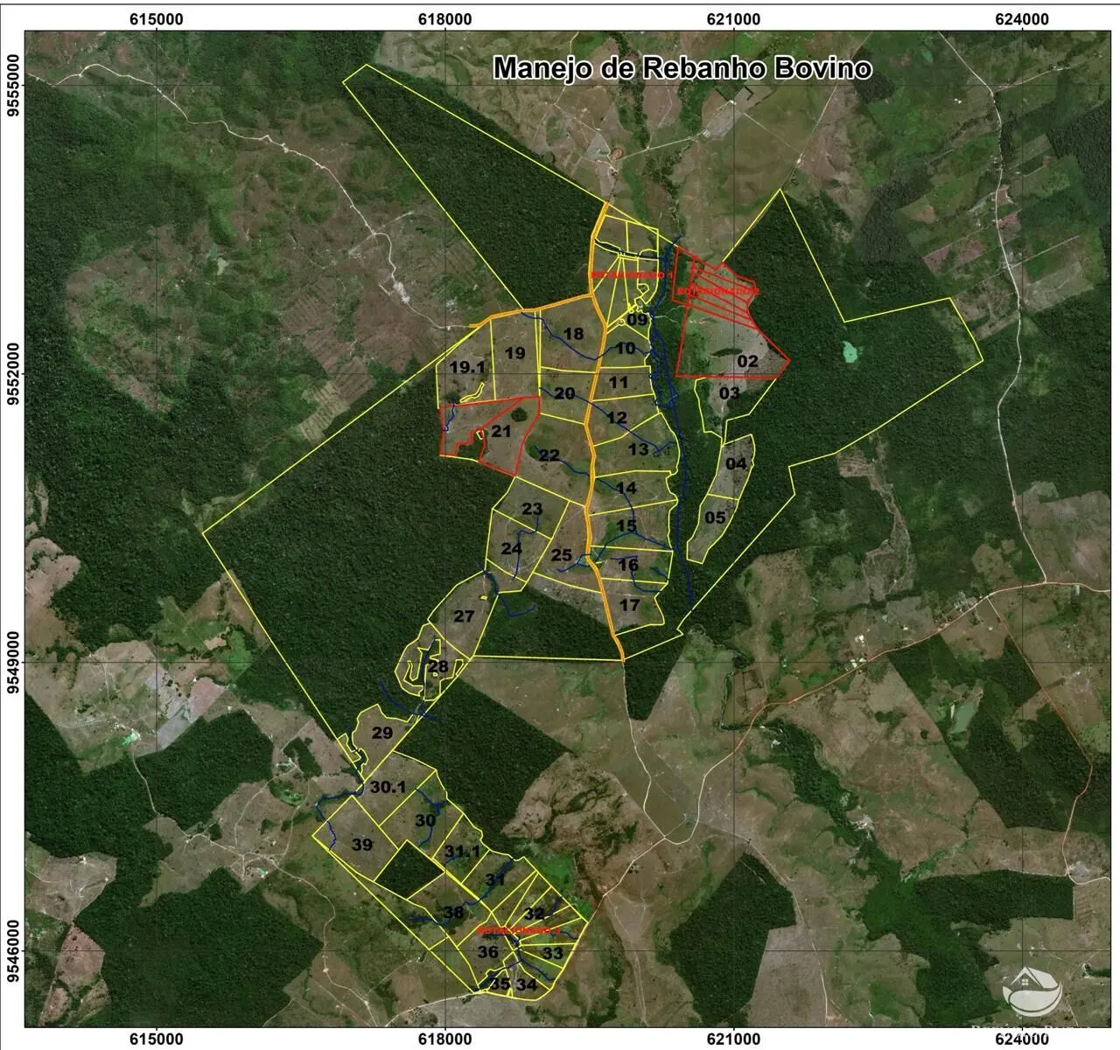Select the 9552000 northing axis label

(14, 374)
